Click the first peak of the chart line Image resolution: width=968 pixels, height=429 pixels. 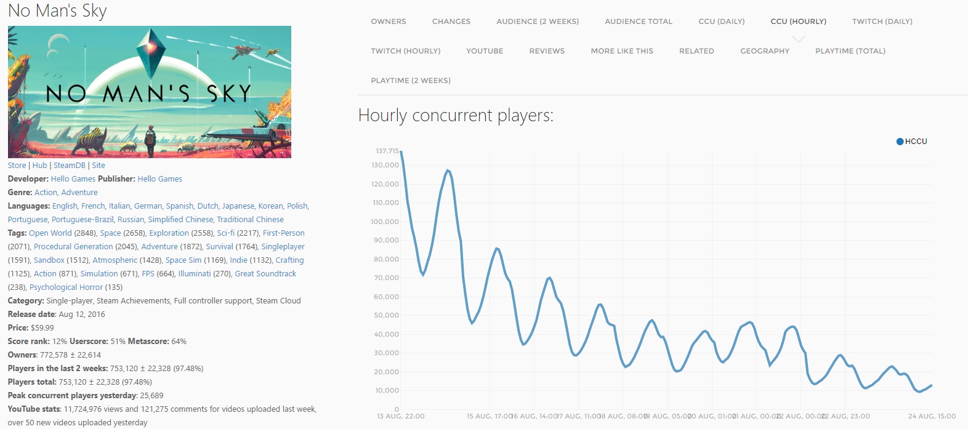401,151
